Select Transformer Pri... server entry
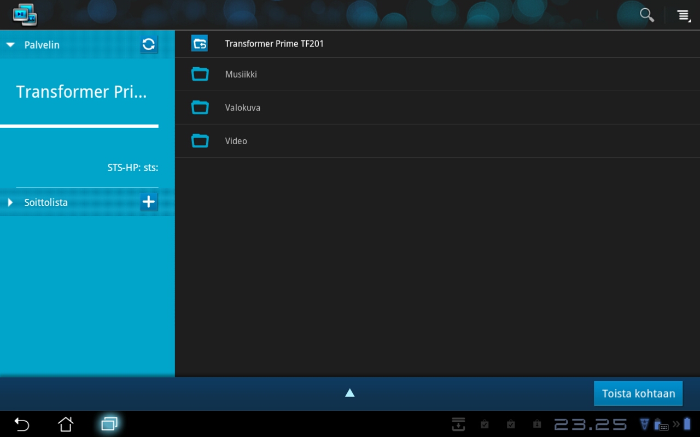This screenshot has width=700, height=437. (81, 92)
